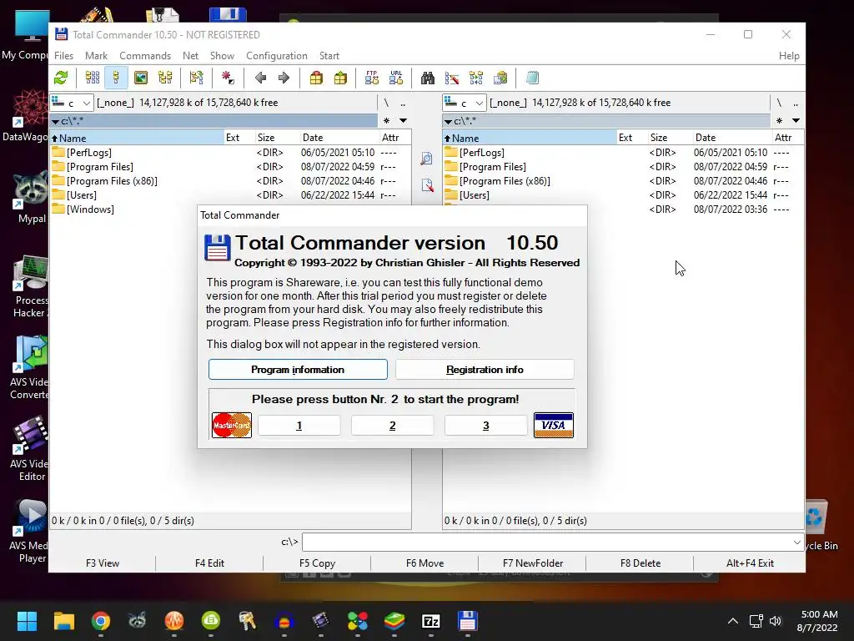
Task: Go to root with left panel backslash button
Action: point(386,103)
